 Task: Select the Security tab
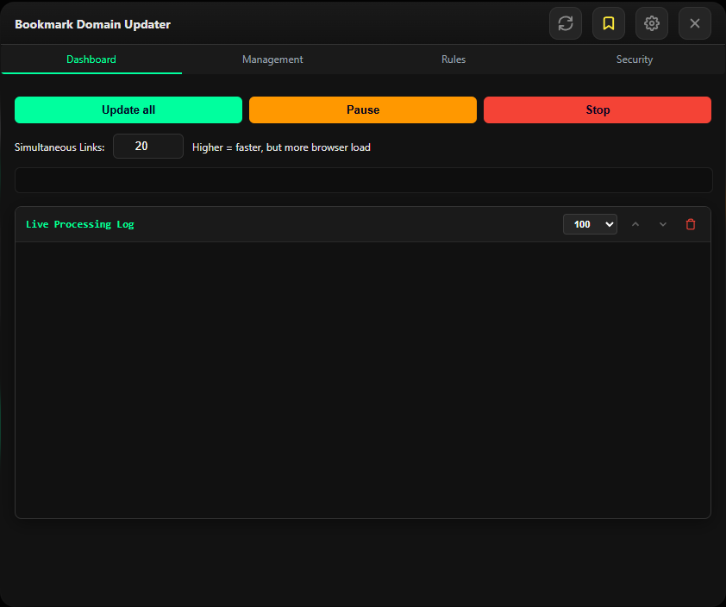(635, 59)
